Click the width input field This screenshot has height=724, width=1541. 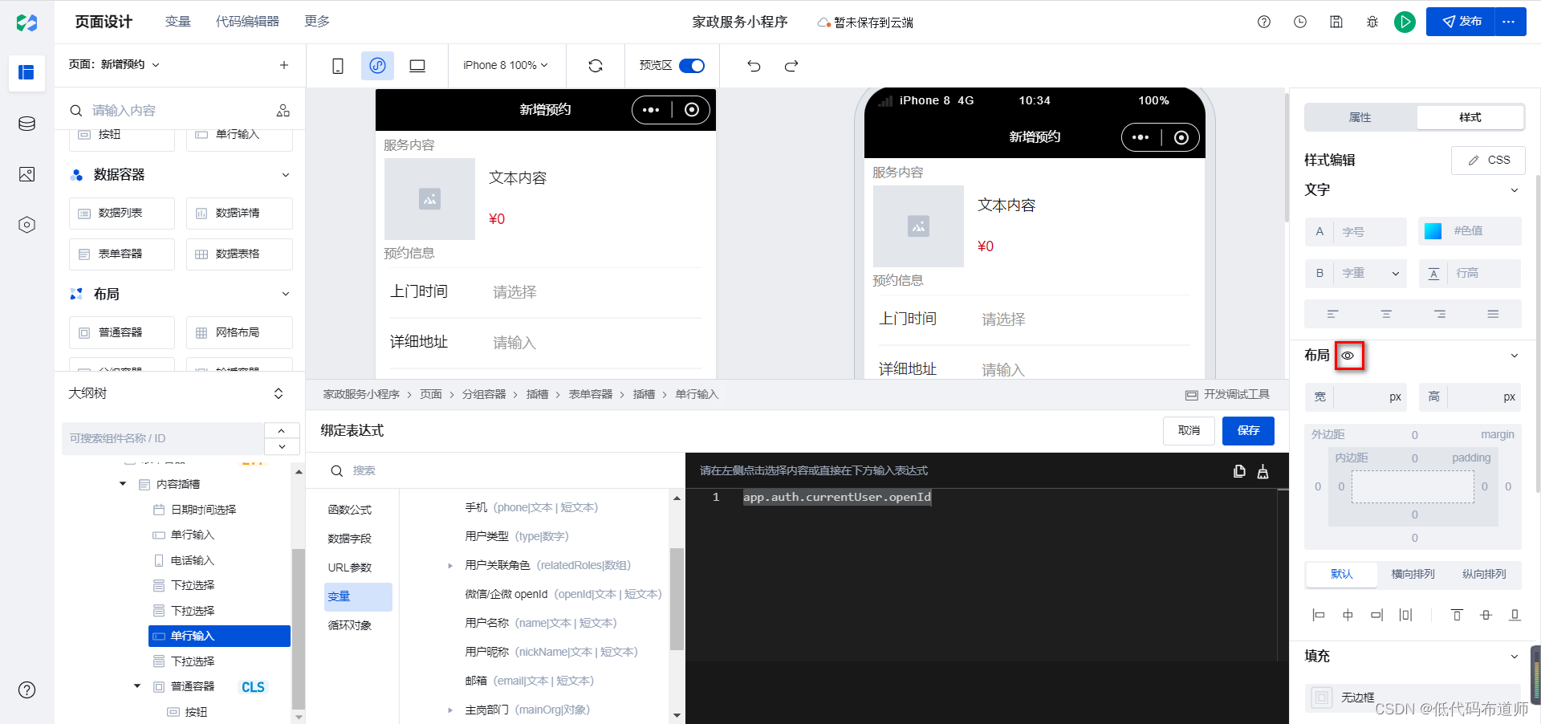pyautogui.click(x=1357, y=397)
